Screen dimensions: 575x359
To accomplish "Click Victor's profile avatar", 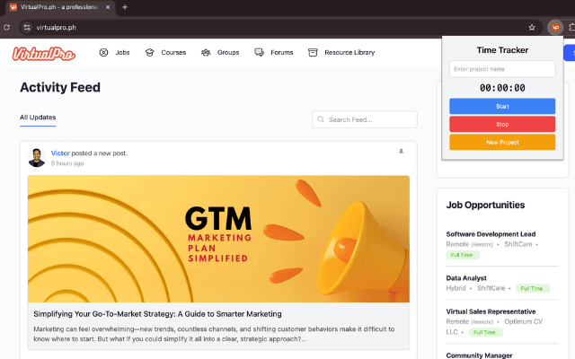I will point(37,157).
